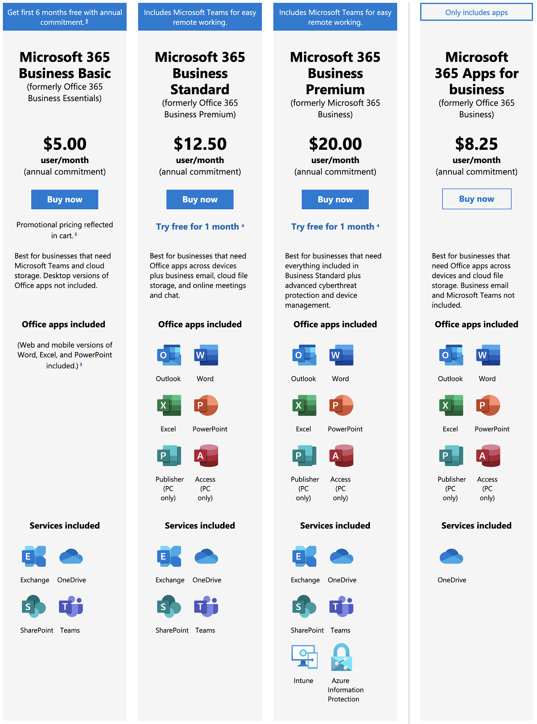Image resolution: width=537 pixels, height=724 pixels.
Task: Click Buy now for Business Premium
Action: (335, 199)
